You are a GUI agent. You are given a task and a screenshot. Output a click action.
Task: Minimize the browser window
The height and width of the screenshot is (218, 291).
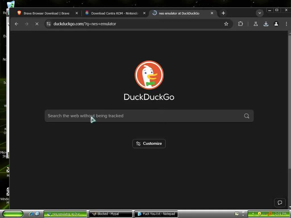270,10
